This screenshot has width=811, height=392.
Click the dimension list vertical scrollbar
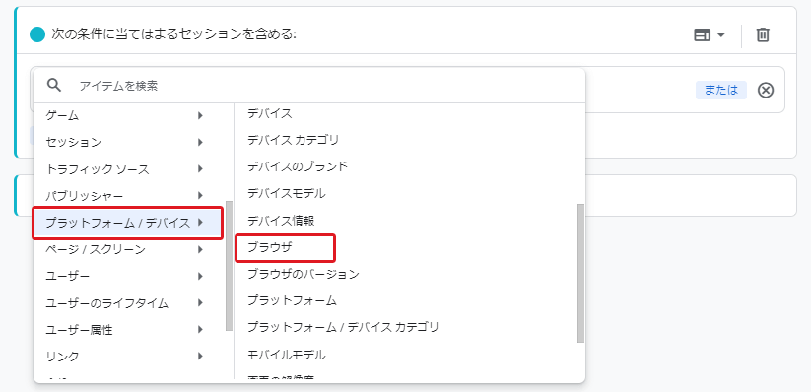(580, 273)
